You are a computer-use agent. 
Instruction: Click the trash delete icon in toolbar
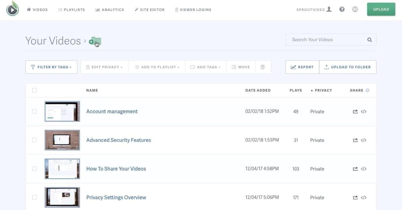(x=263, y=67)
